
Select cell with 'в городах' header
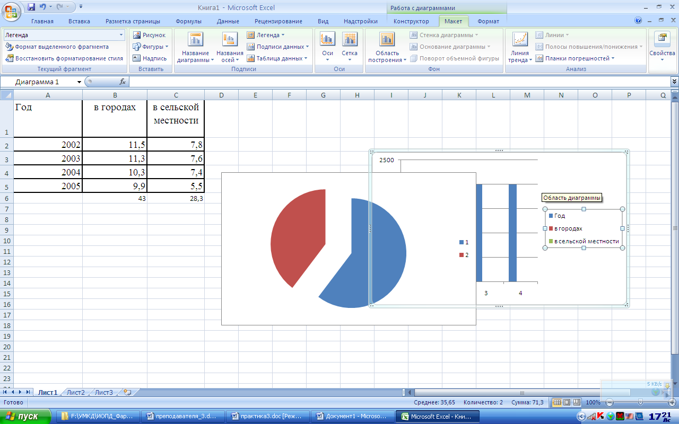115,119
